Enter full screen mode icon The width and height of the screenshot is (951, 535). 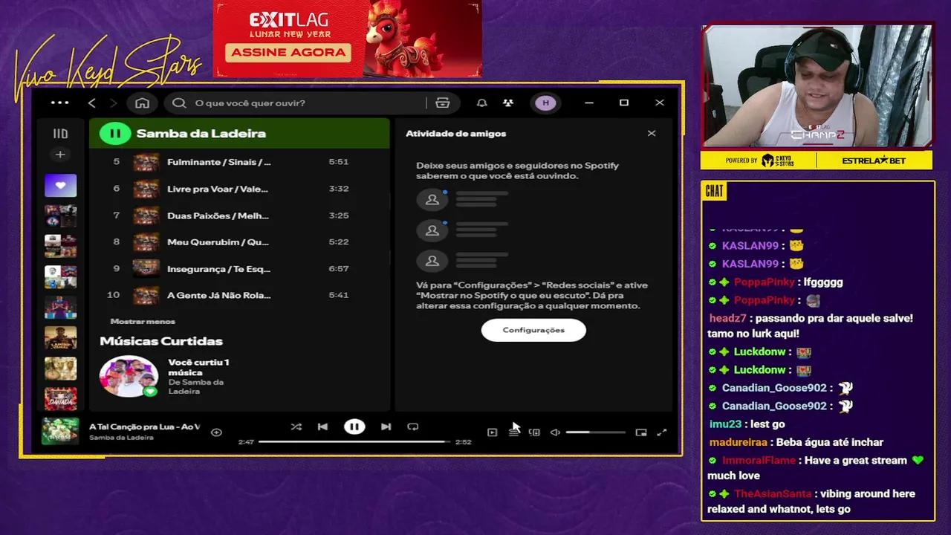pyautogui.click(x=662, y=432)
